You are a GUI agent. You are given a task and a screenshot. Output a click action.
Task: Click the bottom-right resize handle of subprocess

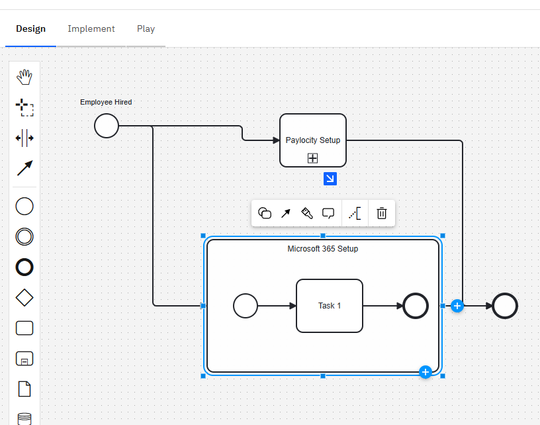tap(443, 376)
